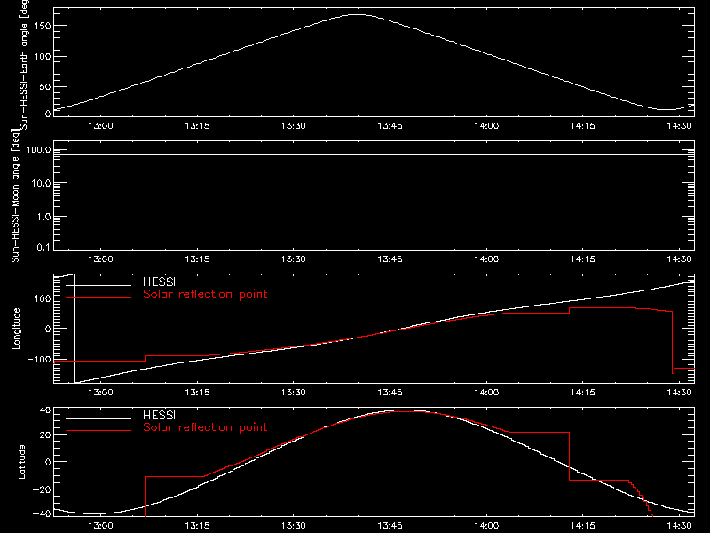Select the 14:15 label under Earth angle plot
The image size is (710, 533).
coord(583,126)
